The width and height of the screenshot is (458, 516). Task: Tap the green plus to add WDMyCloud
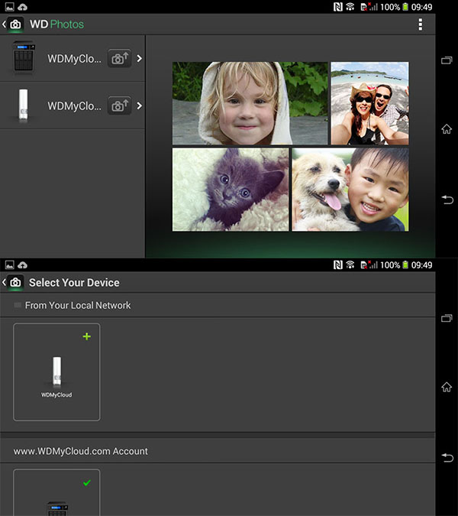tap(87, 336)
